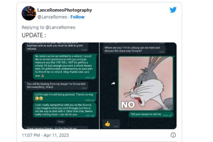213x142 pixels.
Task: Open the left WhatsApp chat screenshot
Action: point(60,86)
